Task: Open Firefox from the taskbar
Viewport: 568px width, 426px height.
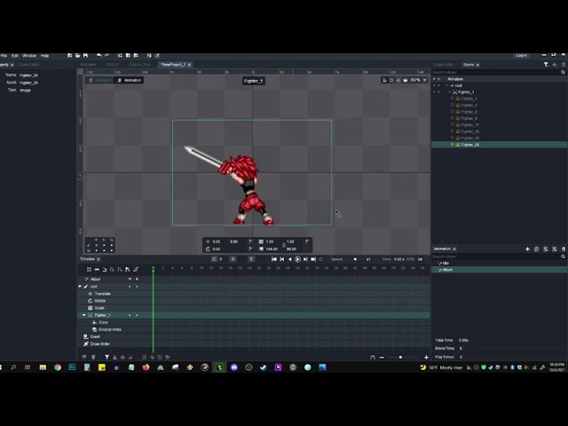Action: (146, 367)
